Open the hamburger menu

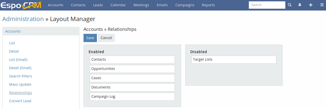(322, 5)
